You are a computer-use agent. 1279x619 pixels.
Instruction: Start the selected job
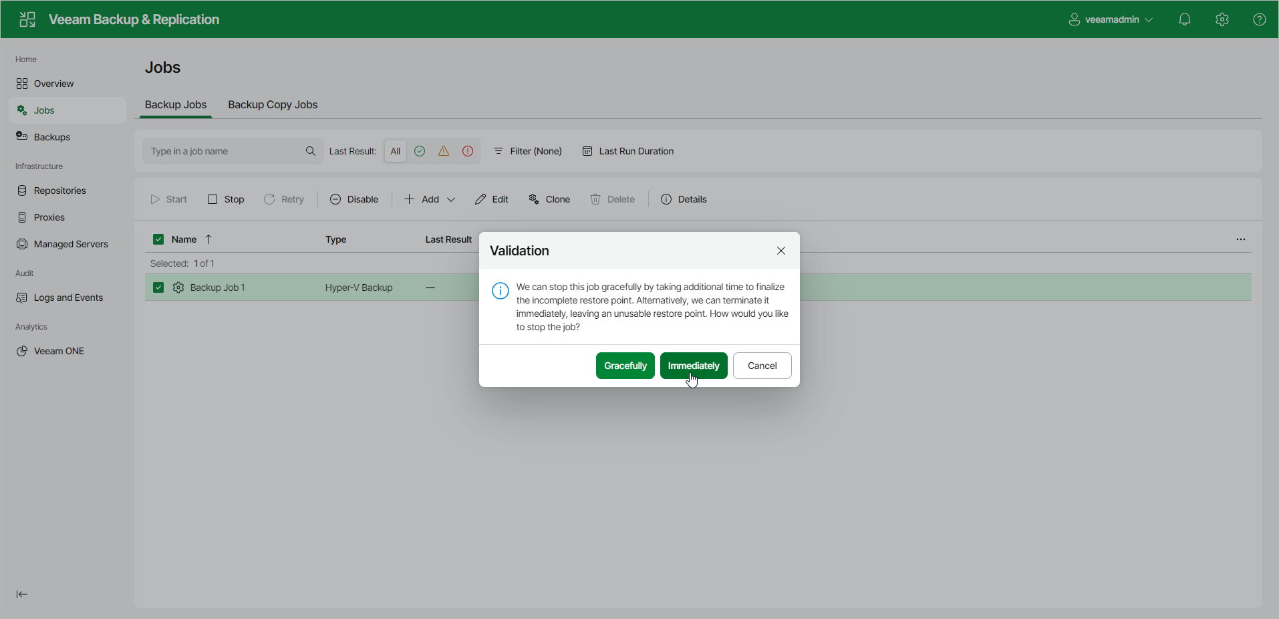[x=169, y=199]
